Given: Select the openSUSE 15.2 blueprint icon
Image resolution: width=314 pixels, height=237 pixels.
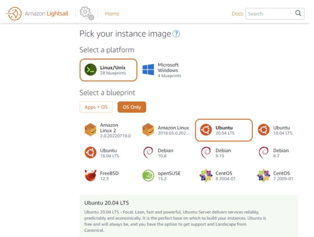Looking at the screenshot, I should point(148,176).
